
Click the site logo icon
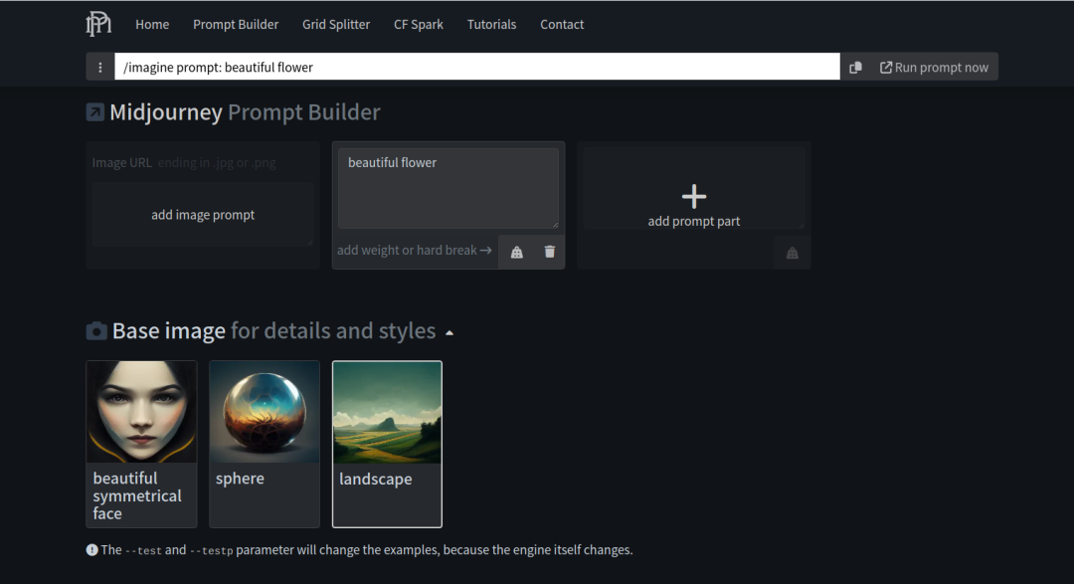(97, 24)
